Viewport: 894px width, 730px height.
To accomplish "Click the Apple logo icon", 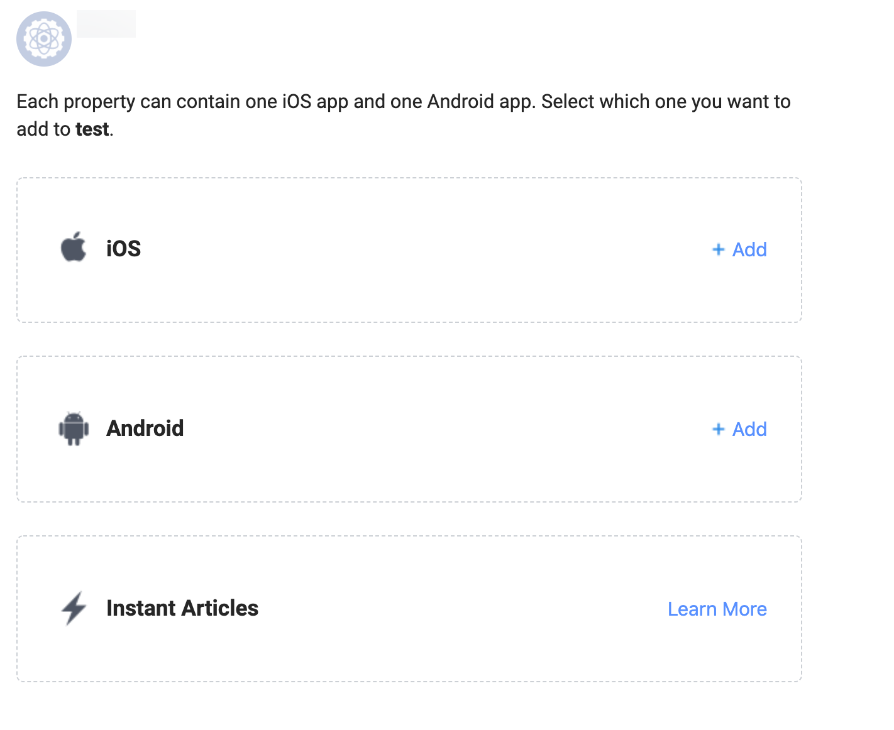I will pyautogui.click(x=74, y=247).
